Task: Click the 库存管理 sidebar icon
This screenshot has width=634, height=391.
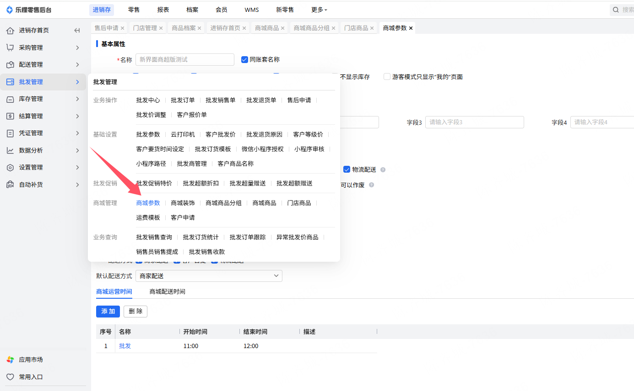Action: [x=10, y=99]
